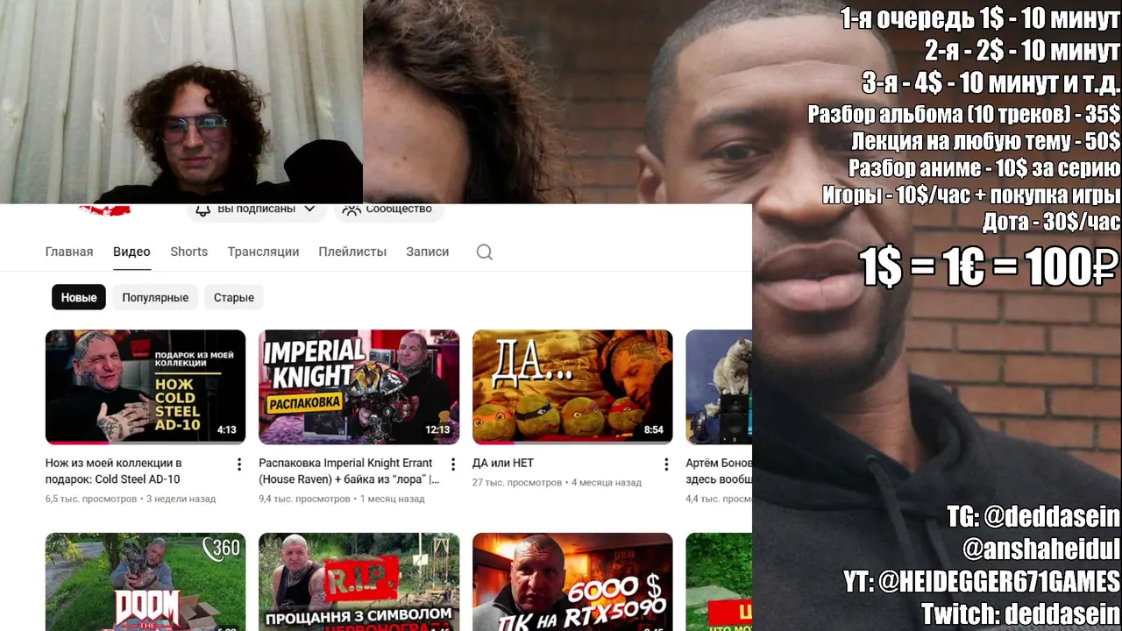Select the Видео tab
Viewport: 1122px width, 631px height.
click(131, 252)
